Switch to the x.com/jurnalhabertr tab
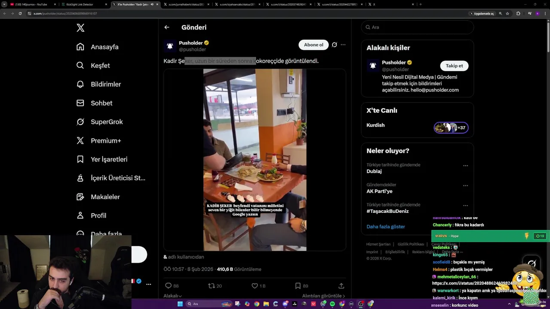550x309 pixels. pyautogui.click(x=186, y=4)
